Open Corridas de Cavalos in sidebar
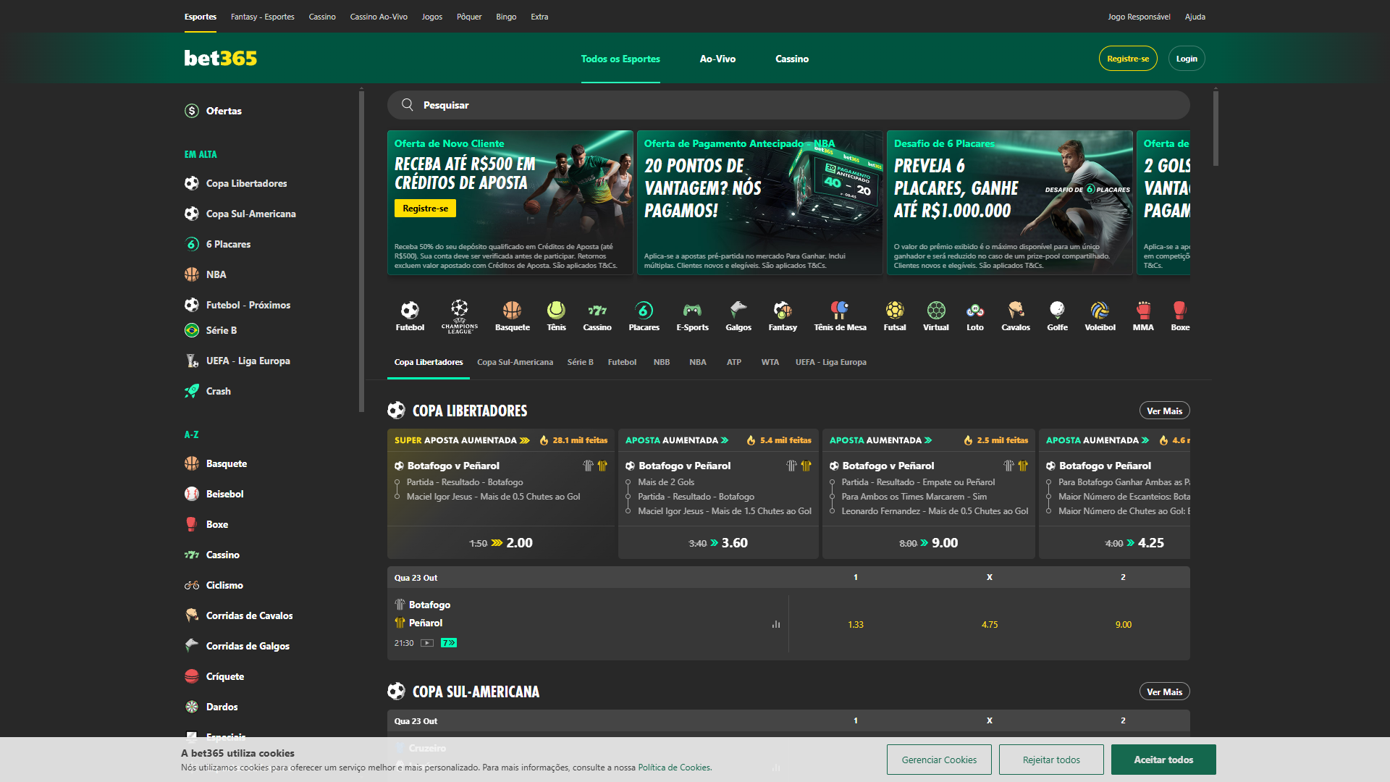The width and height of the screenshot is (1390, 782). coord(239,615)
